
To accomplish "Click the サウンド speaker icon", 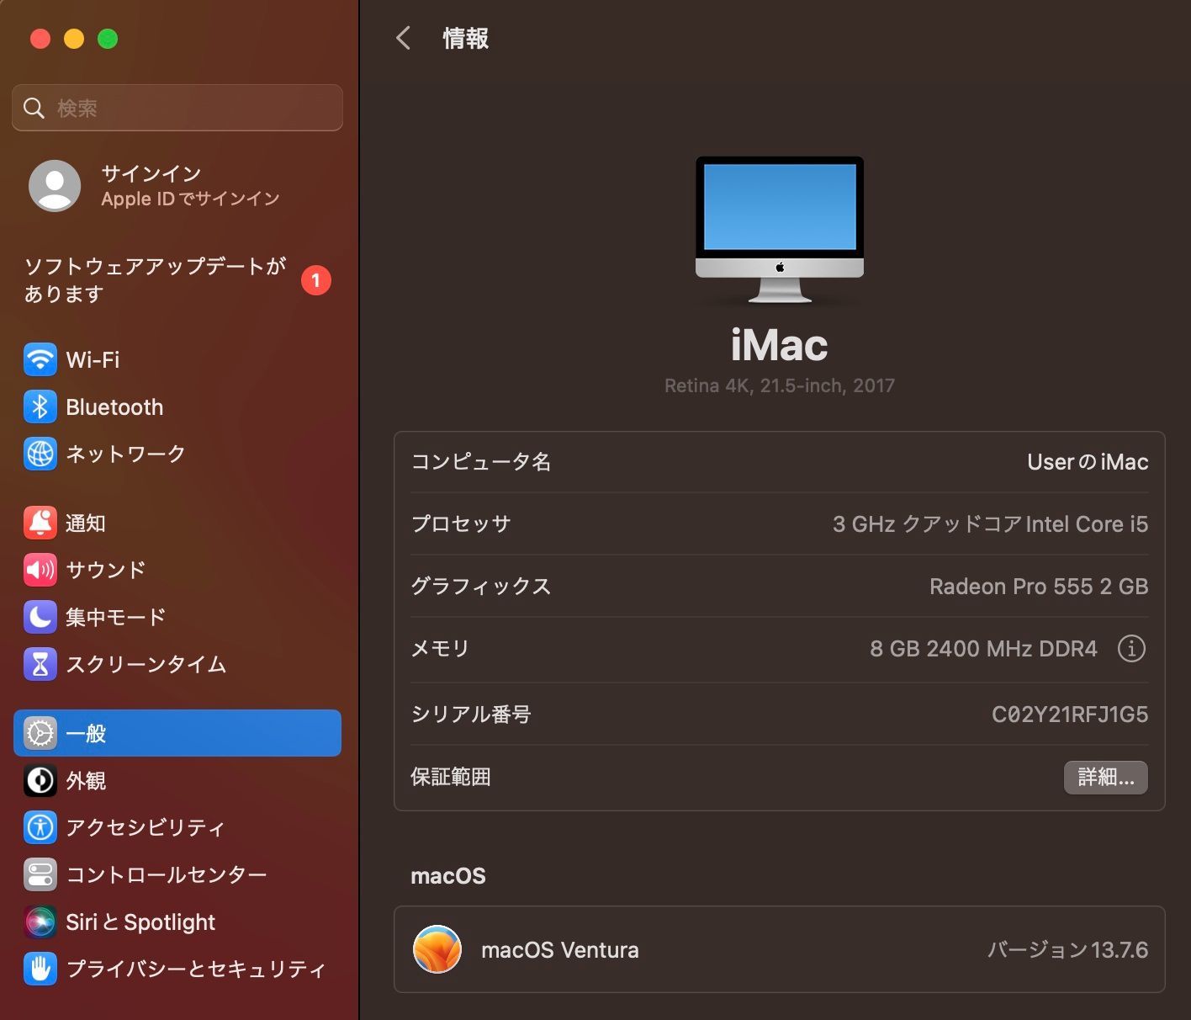I will (x=40, y=570).
